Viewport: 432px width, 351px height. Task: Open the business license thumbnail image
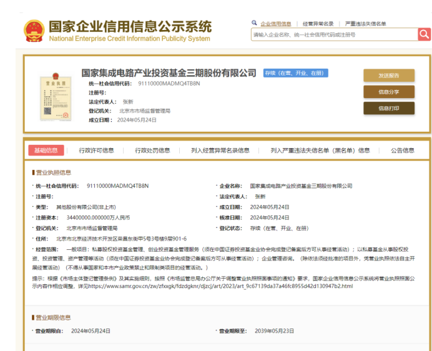[56, 97]
